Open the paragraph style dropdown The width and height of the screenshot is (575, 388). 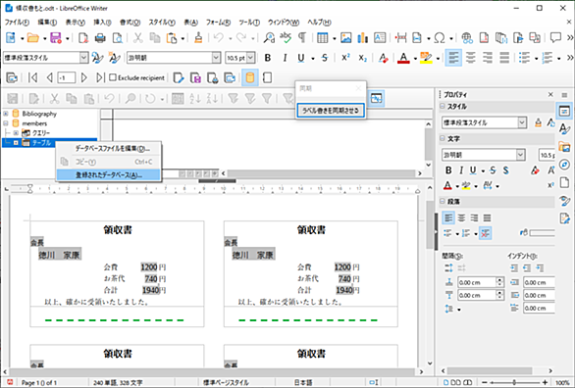point(84,58)
